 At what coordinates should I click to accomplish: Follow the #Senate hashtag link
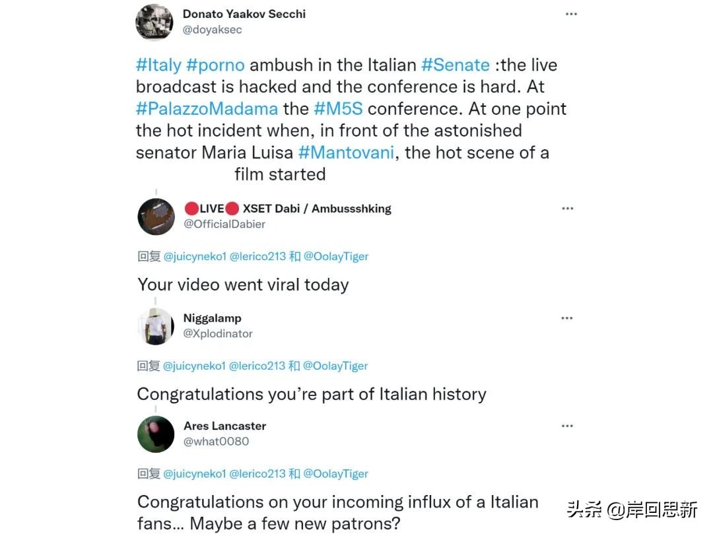(456, 65)
